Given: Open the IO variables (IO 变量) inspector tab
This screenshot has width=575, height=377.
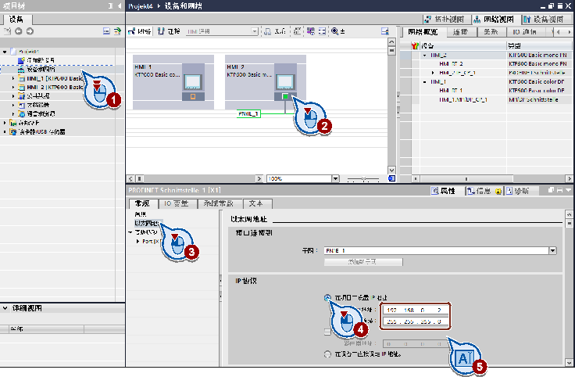Looking at the screenshot, I should tap(177, 203).
